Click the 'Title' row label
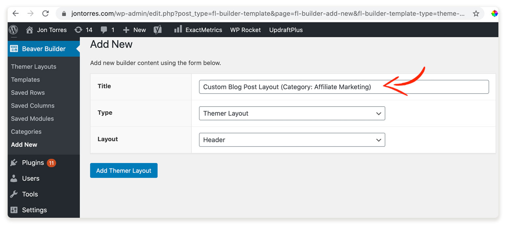The image size is (508, 229). 104,86
